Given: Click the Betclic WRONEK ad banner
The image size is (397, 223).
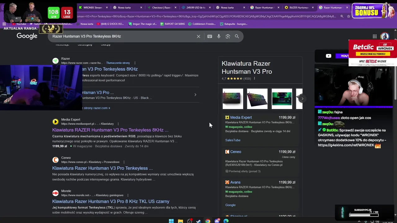Looking at the screenshot, I should [372, 53].
